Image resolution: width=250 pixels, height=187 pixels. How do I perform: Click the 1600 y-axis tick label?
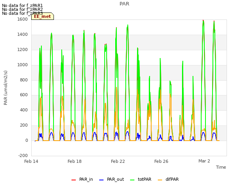(23, 19)
